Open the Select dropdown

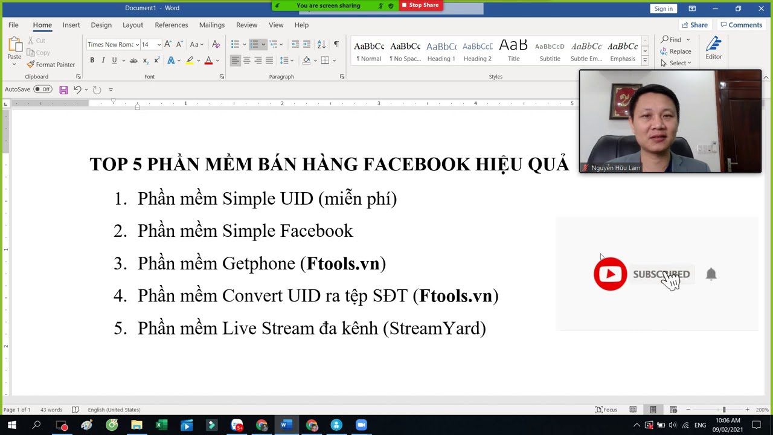pos(676,63)
